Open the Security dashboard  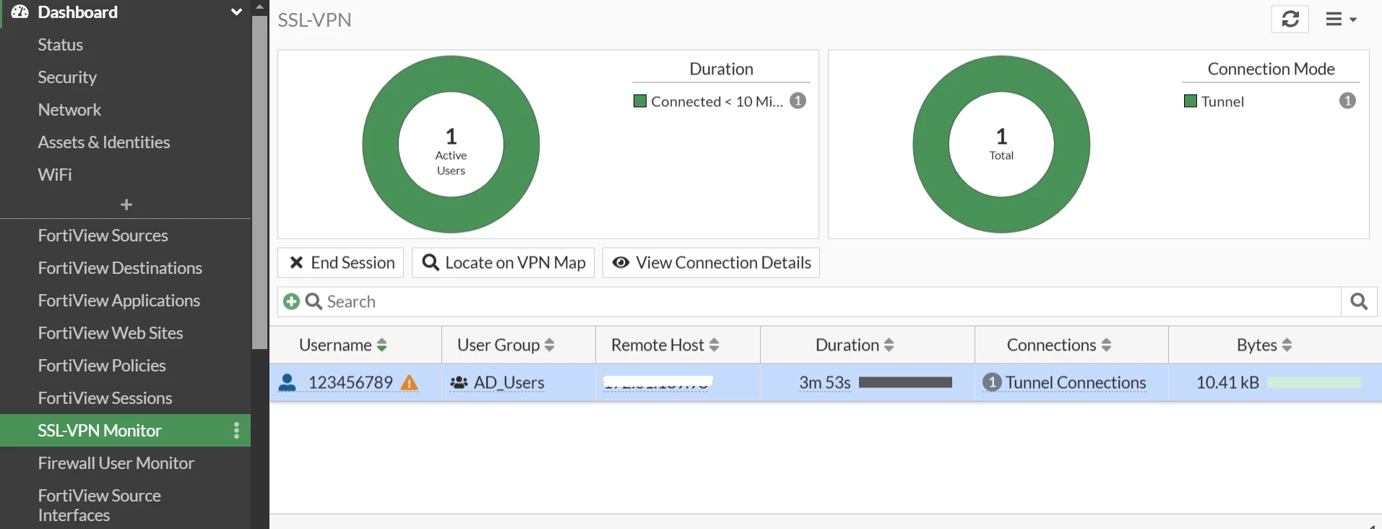click(67, 77)
